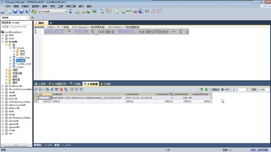Collapse the bookdb database node
Viewport: 271px width, 152px height.
click(x=3, y=41)
